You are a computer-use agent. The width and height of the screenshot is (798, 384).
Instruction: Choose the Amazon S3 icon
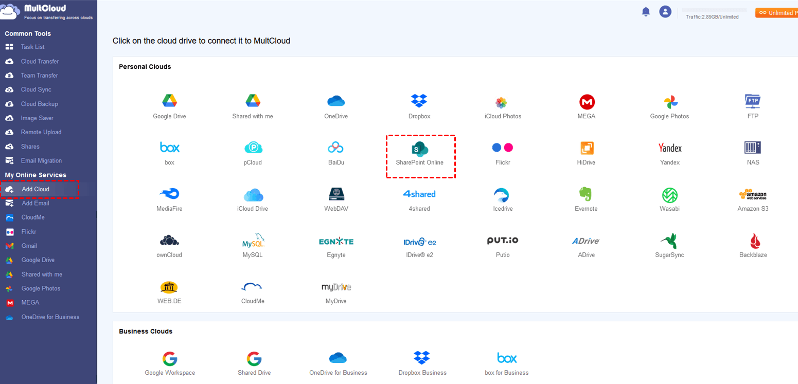point(753,194)
